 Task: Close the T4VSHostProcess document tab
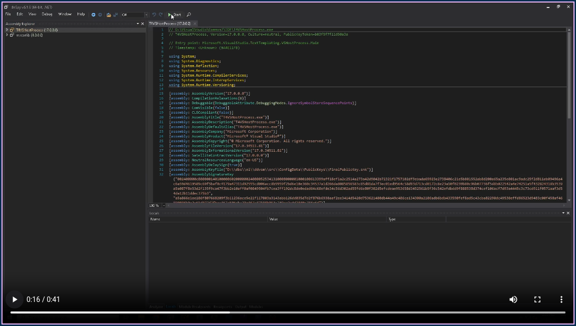pyautogui.click(x=195, y=24)
